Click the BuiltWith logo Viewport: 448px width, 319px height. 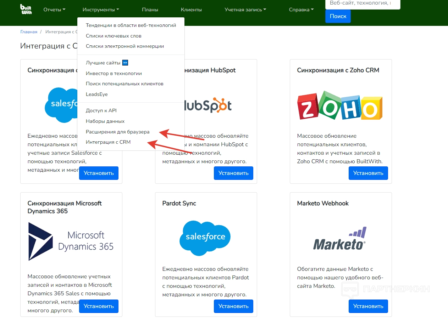[26, 10]
